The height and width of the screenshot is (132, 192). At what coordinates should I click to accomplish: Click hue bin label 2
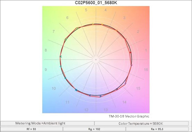(x=138, y=32)
